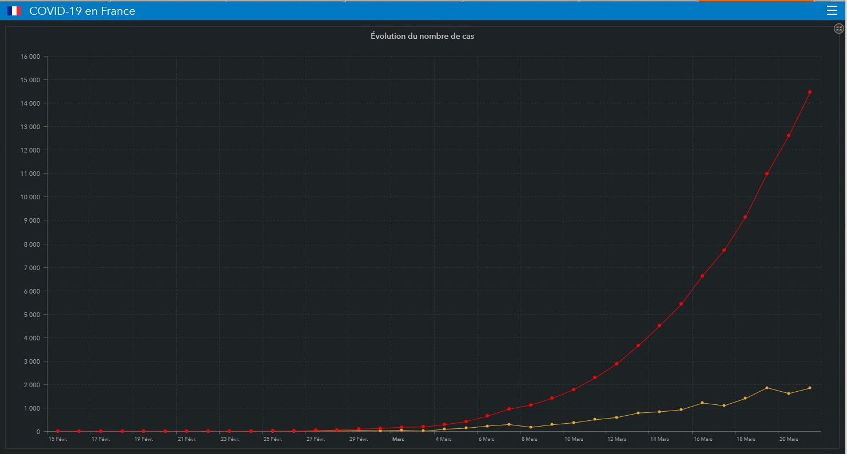Click bold x-axis label 'Mars'
Screen dimensions: 847x454
tap(398, 439)
